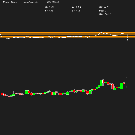This screenshot has height=135, width=135.
Task: Select the close value 'C: 7.53'
Action: pos(49,11)
